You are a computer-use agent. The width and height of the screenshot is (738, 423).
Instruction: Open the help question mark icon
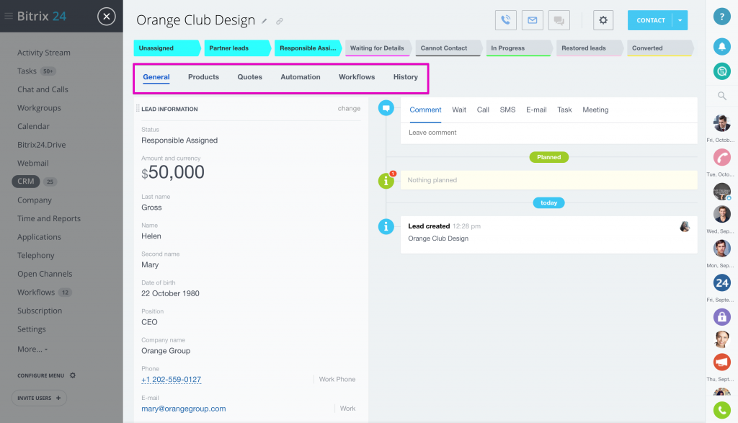click(x=721, y=17)
